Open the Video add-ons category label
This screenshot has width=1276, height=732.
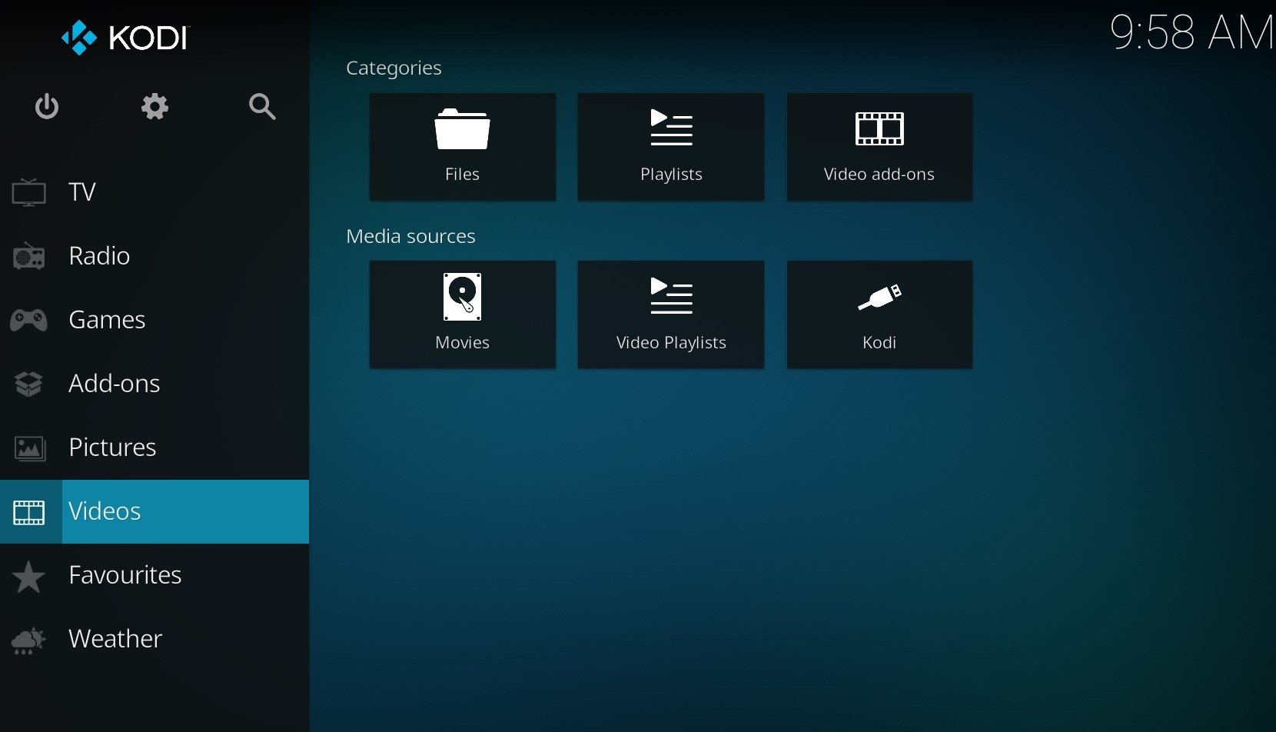(879, 175)
